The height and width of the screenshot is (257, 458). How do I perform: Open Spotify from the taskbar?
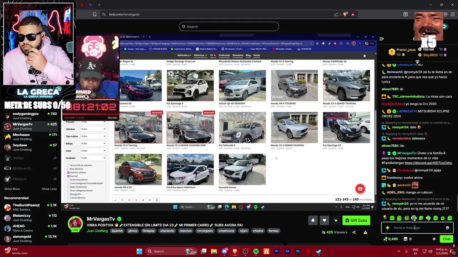(x=256, y=251)
